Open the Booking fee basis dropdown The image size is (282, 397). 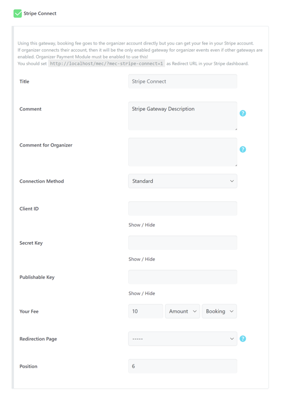point(219,311)
